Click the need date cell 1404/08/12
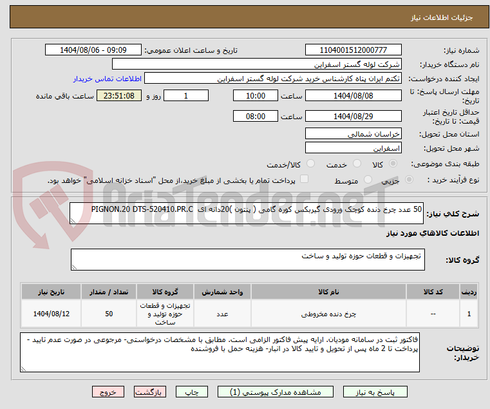The image size is (490, 409). coord(52,314)
